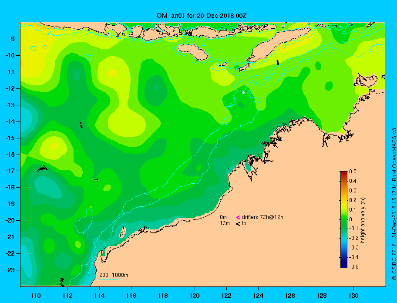Click longitude axis label '118'
This screenshot has height=303, width=397.
pyautogui.click(x=163, y=296)
